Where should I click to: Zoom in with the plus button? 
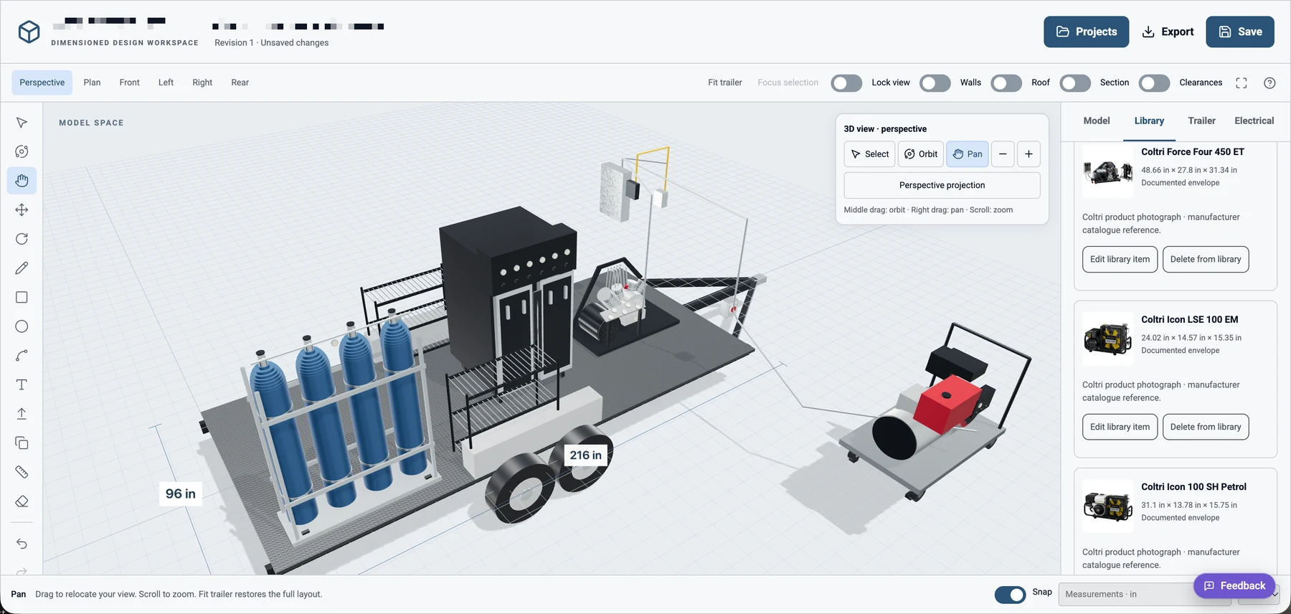1028,154
